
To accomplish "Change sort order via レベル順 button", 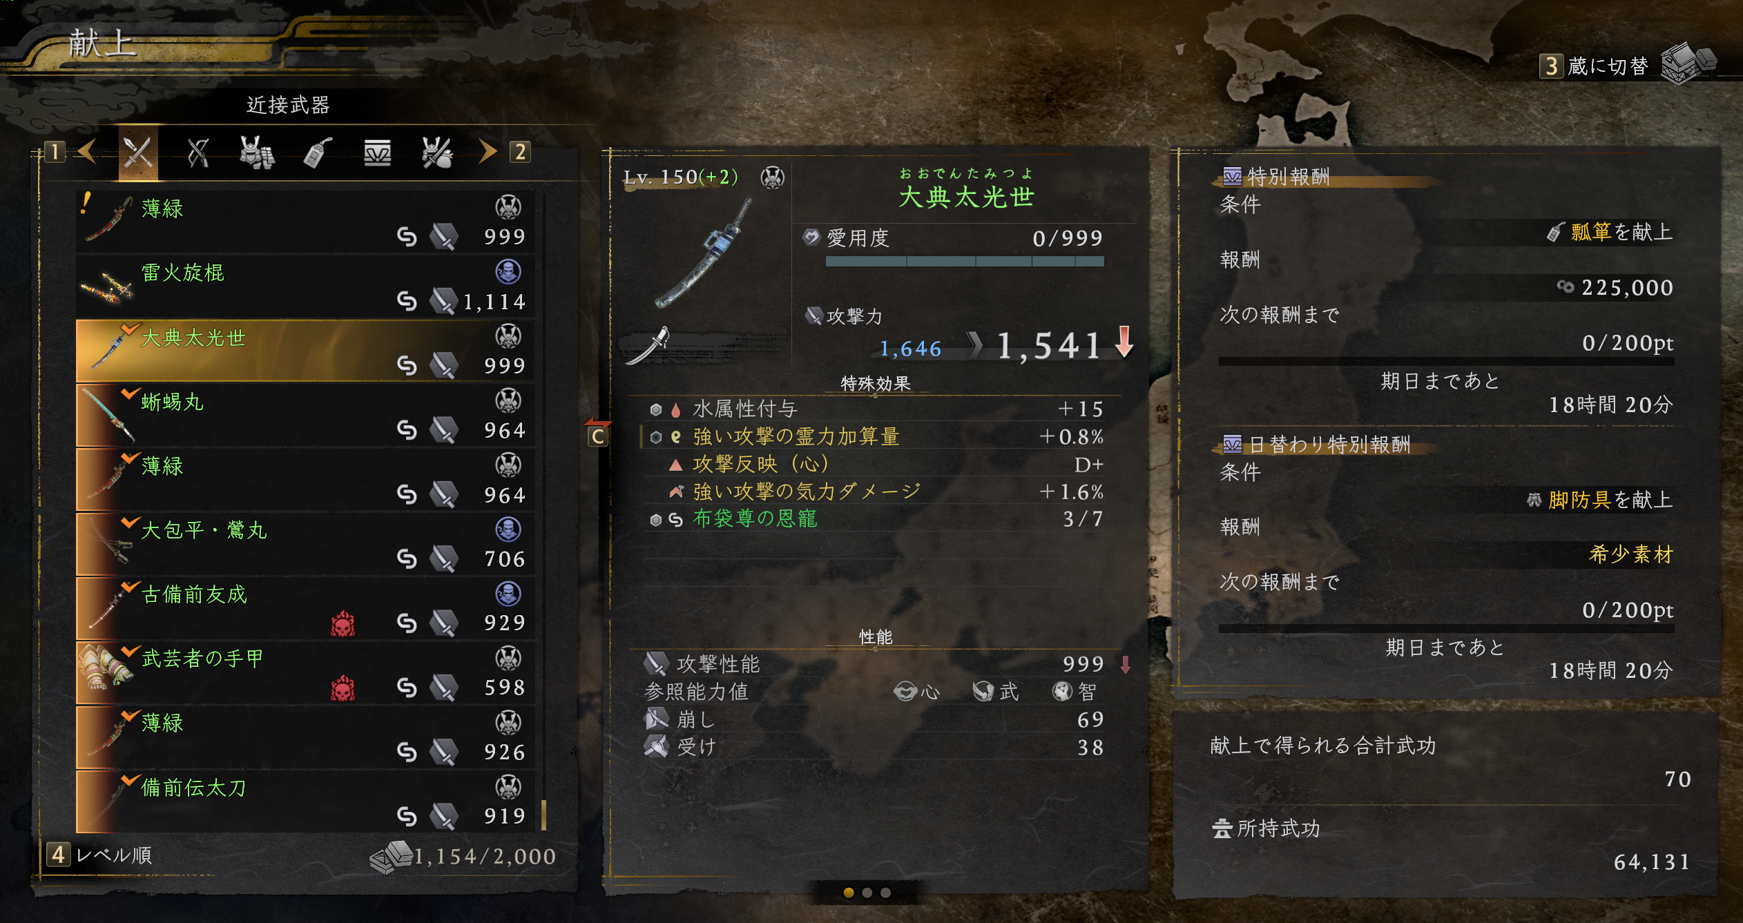I will [x=100, y=855].
